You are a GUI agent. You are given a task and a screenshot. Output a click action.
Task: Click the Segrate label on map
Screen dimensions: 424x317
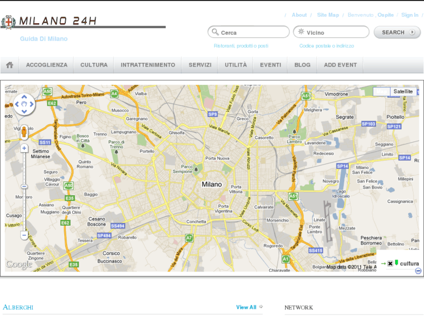[x=345, y=117]
